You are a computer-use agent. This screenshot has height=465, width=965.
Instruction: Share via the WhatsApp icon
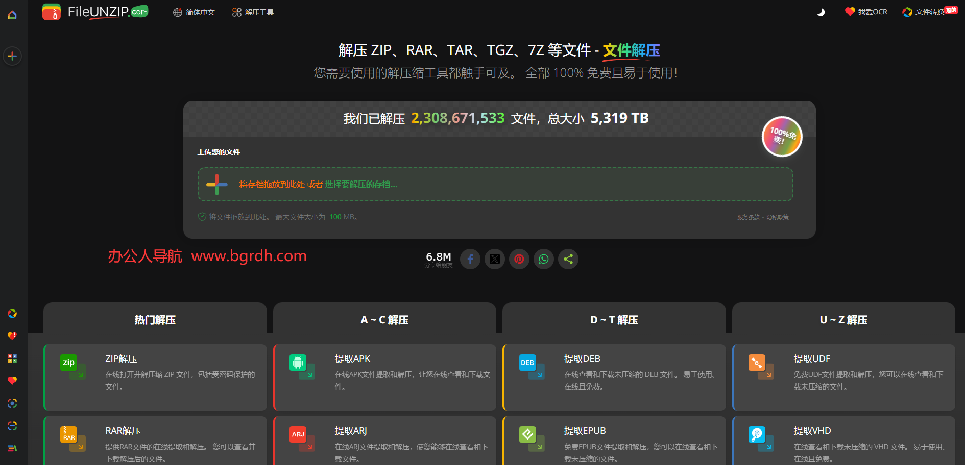[x=544, y=259]
